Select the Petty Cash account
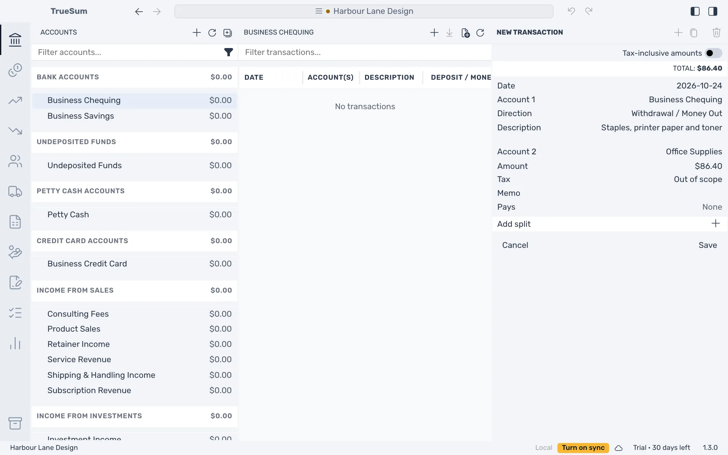728x455 pixels. 134,215
